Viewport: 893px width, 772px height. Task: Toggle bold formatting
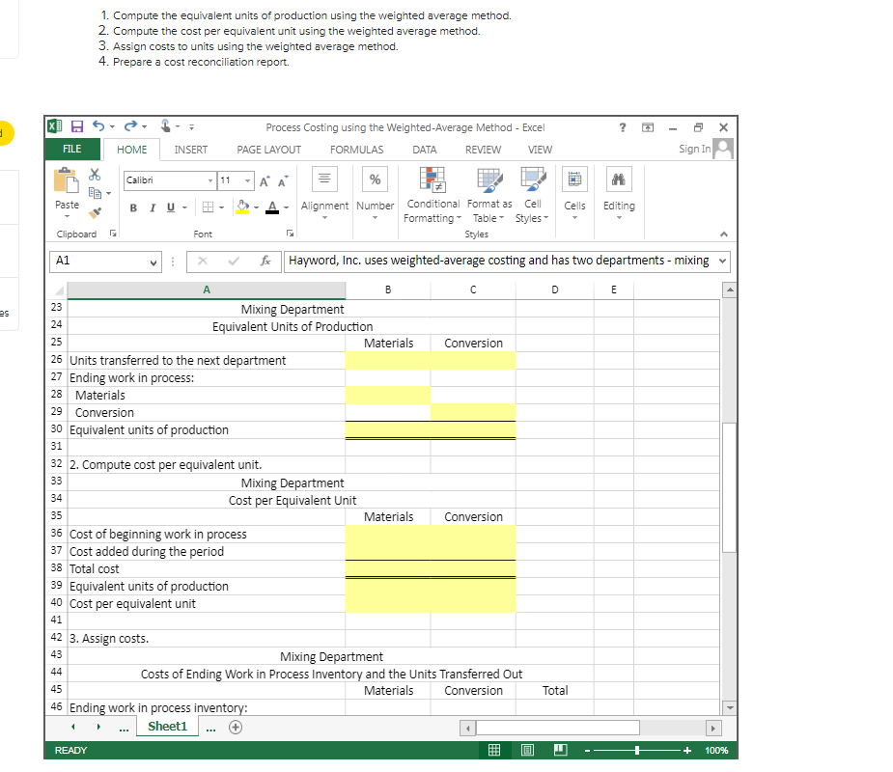point(132,207)
